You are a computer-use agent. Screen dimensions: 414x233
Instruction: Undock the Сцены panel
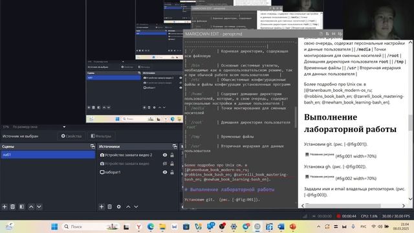(x=93, y=146)
